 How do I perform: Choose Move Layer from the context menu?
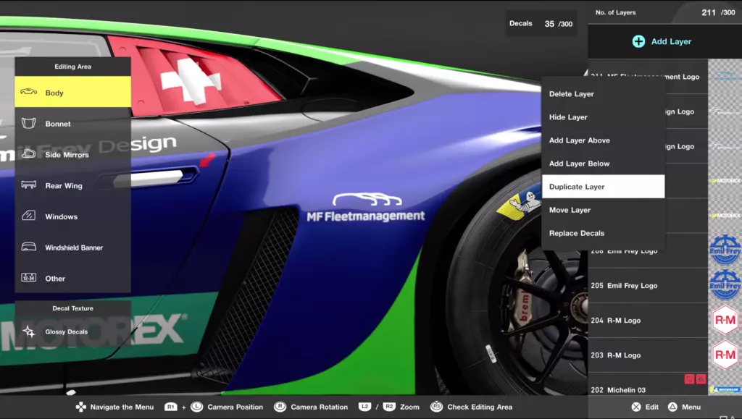[604, 210]
